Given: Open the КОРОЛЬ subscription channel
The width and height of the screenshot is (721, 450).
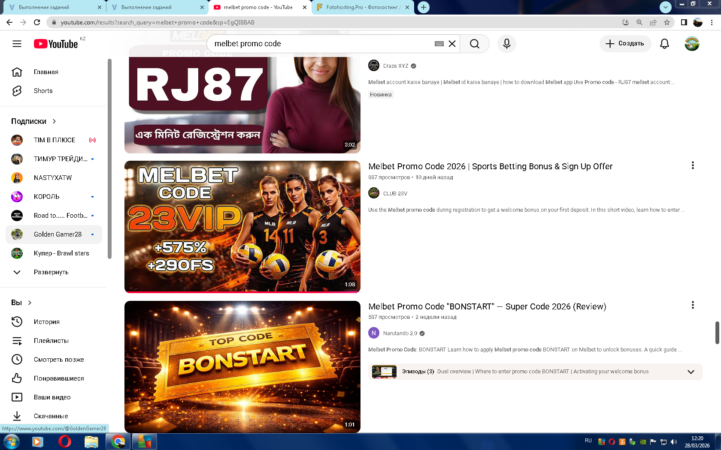Looking at the screenshot, I should (54, 197).
